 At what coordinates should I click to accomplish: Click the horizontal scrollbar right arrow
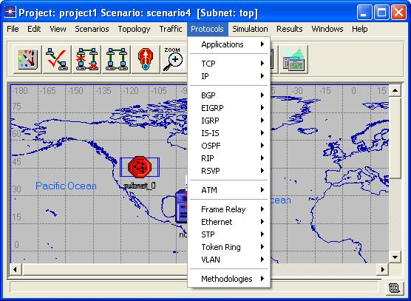[383, 269]
